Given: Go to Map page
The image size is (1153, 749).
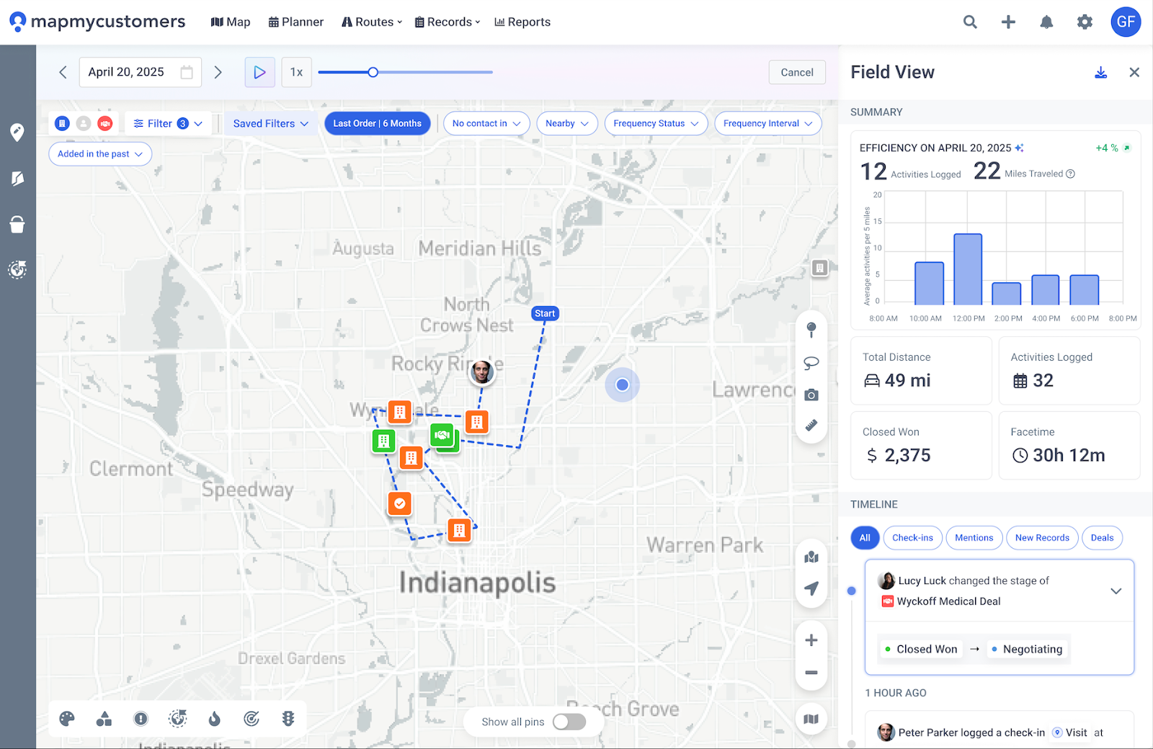Looking at the screenshot, I should 231,22.
